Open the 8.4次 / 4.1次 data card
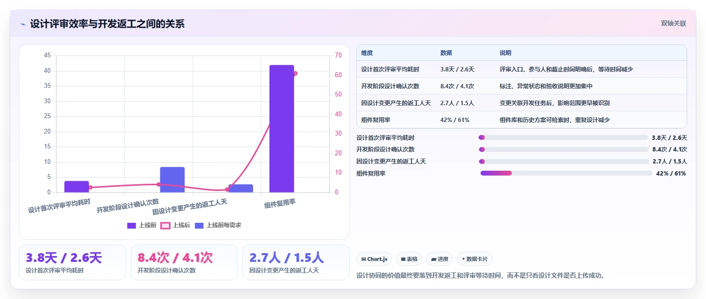 pyautogui.click(x=184, y=262)
